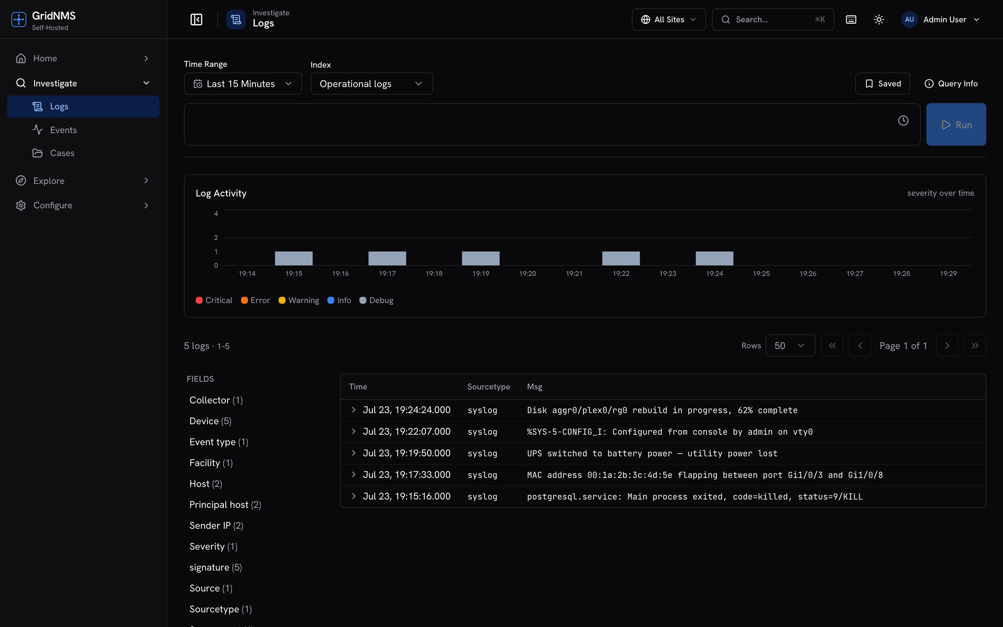Image resolution: width=1003 pixels, height=627 pixels.
Task: Select the Sourcetype field in Fields list
Action: click(x=220, y=609)
